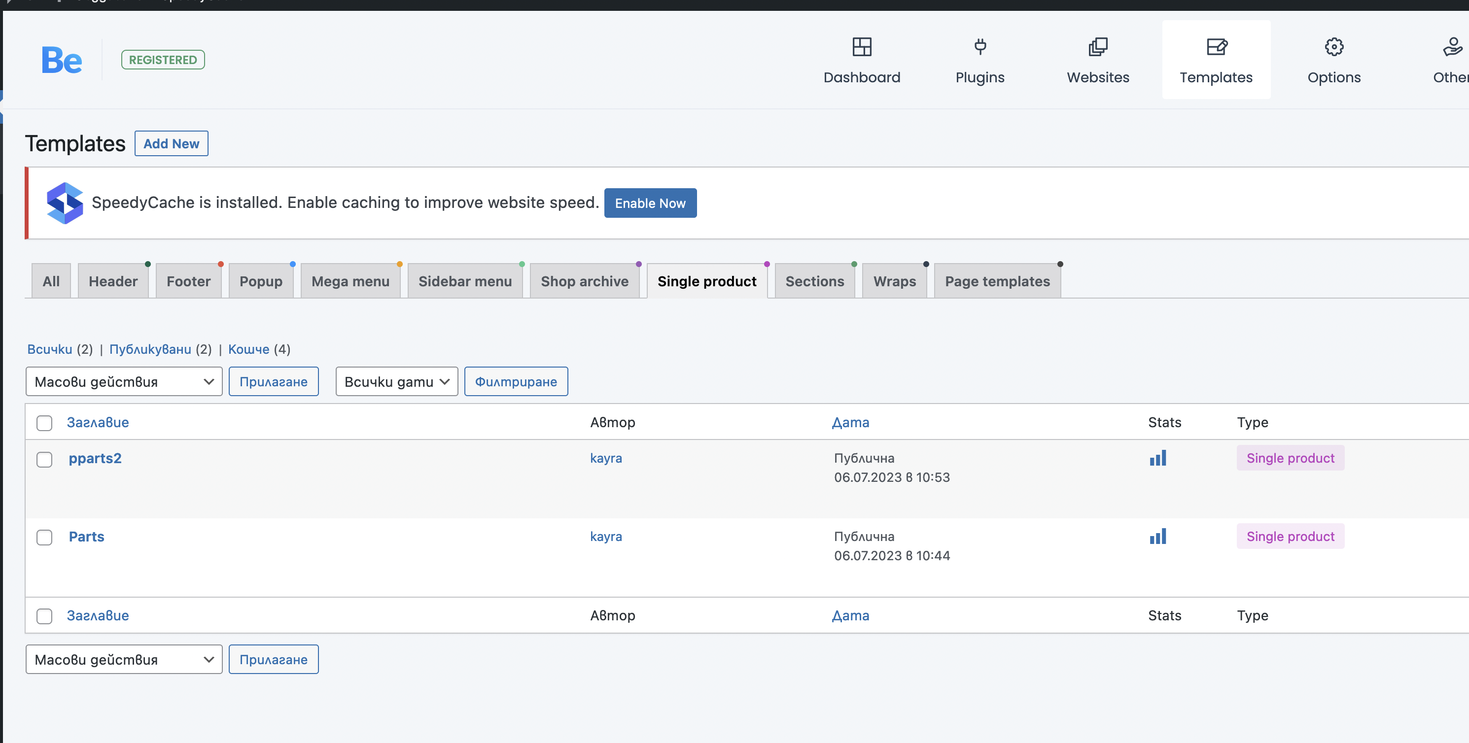The width and height of the screenshot is (1469, 743).
Task: Click the Автор column header at top
Action: [612, 422]
